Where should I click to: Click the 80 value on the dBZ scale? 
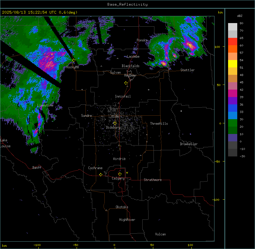coord(241,23)
